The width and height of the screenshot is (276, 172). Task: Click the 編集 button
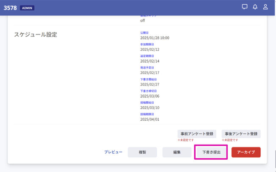177,152
